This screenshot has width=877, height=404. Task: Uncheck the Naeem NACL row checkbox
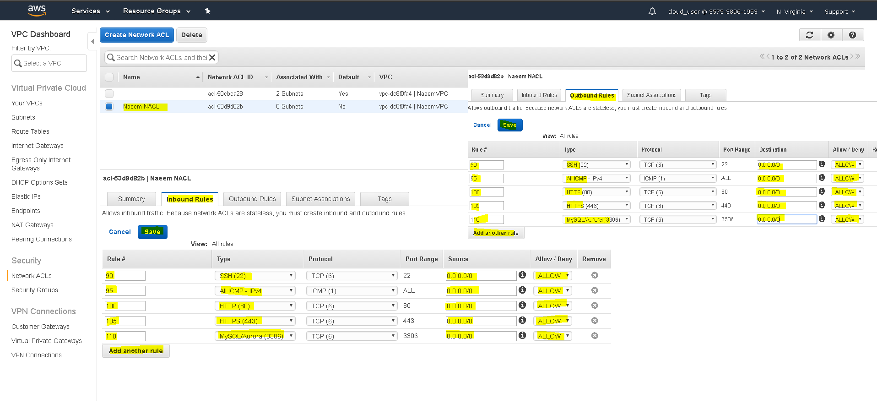(109, 106)
